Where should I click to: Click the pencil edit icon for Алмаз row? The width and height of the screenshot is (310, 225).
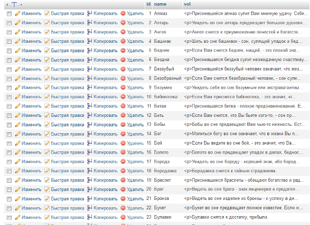coord(18,14)
